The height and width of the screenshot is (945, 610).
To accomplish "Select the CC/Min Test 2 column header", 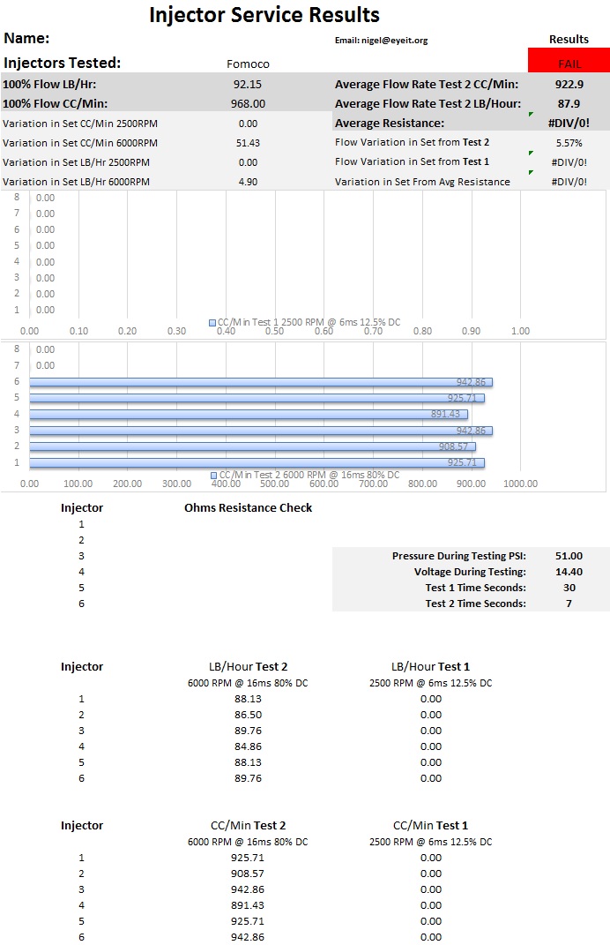I will point(248,825).
